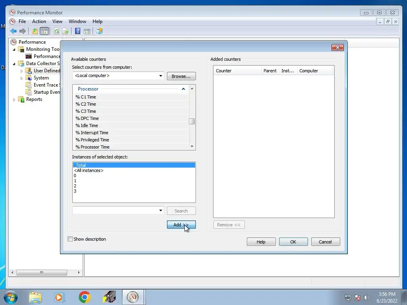Select the Performance root node icon
Image resolution: width=407 pixels, height=305 pixels.
click(x=14, y=42)
